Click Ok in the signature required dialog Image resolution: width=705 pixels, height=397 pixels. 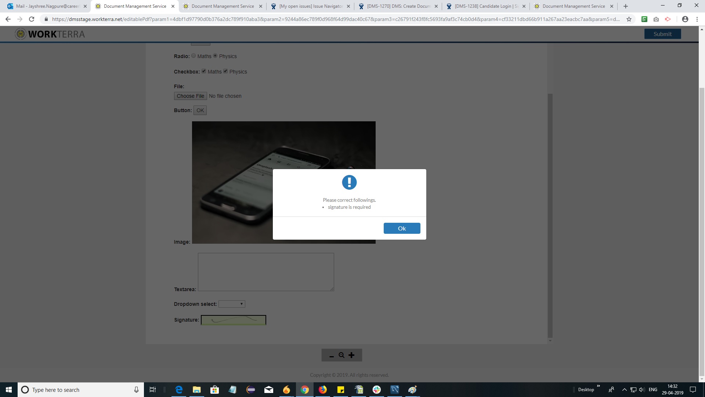point(402,228)
